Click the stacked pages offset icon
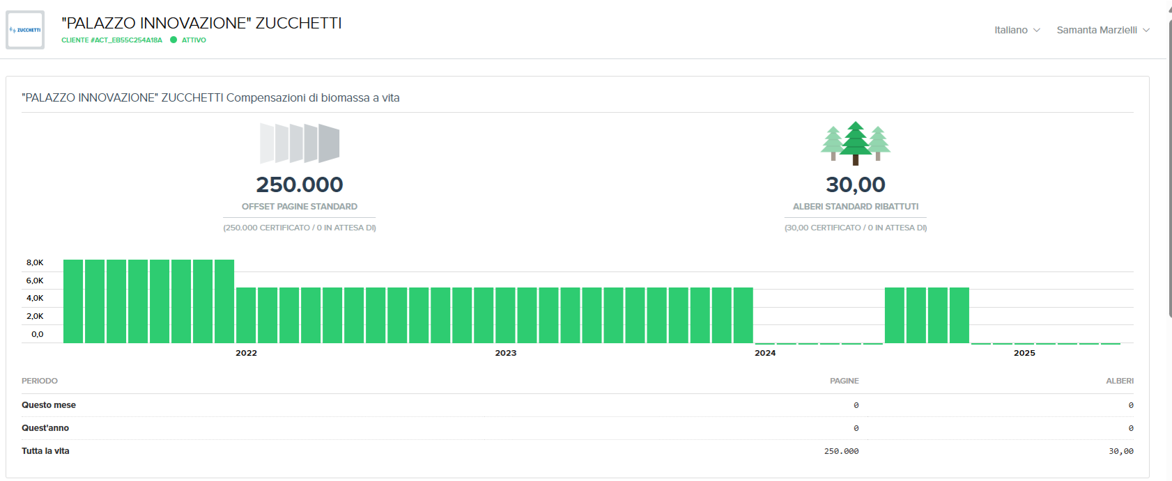Viewport: 1172px width, 481px height. [300, 143]
